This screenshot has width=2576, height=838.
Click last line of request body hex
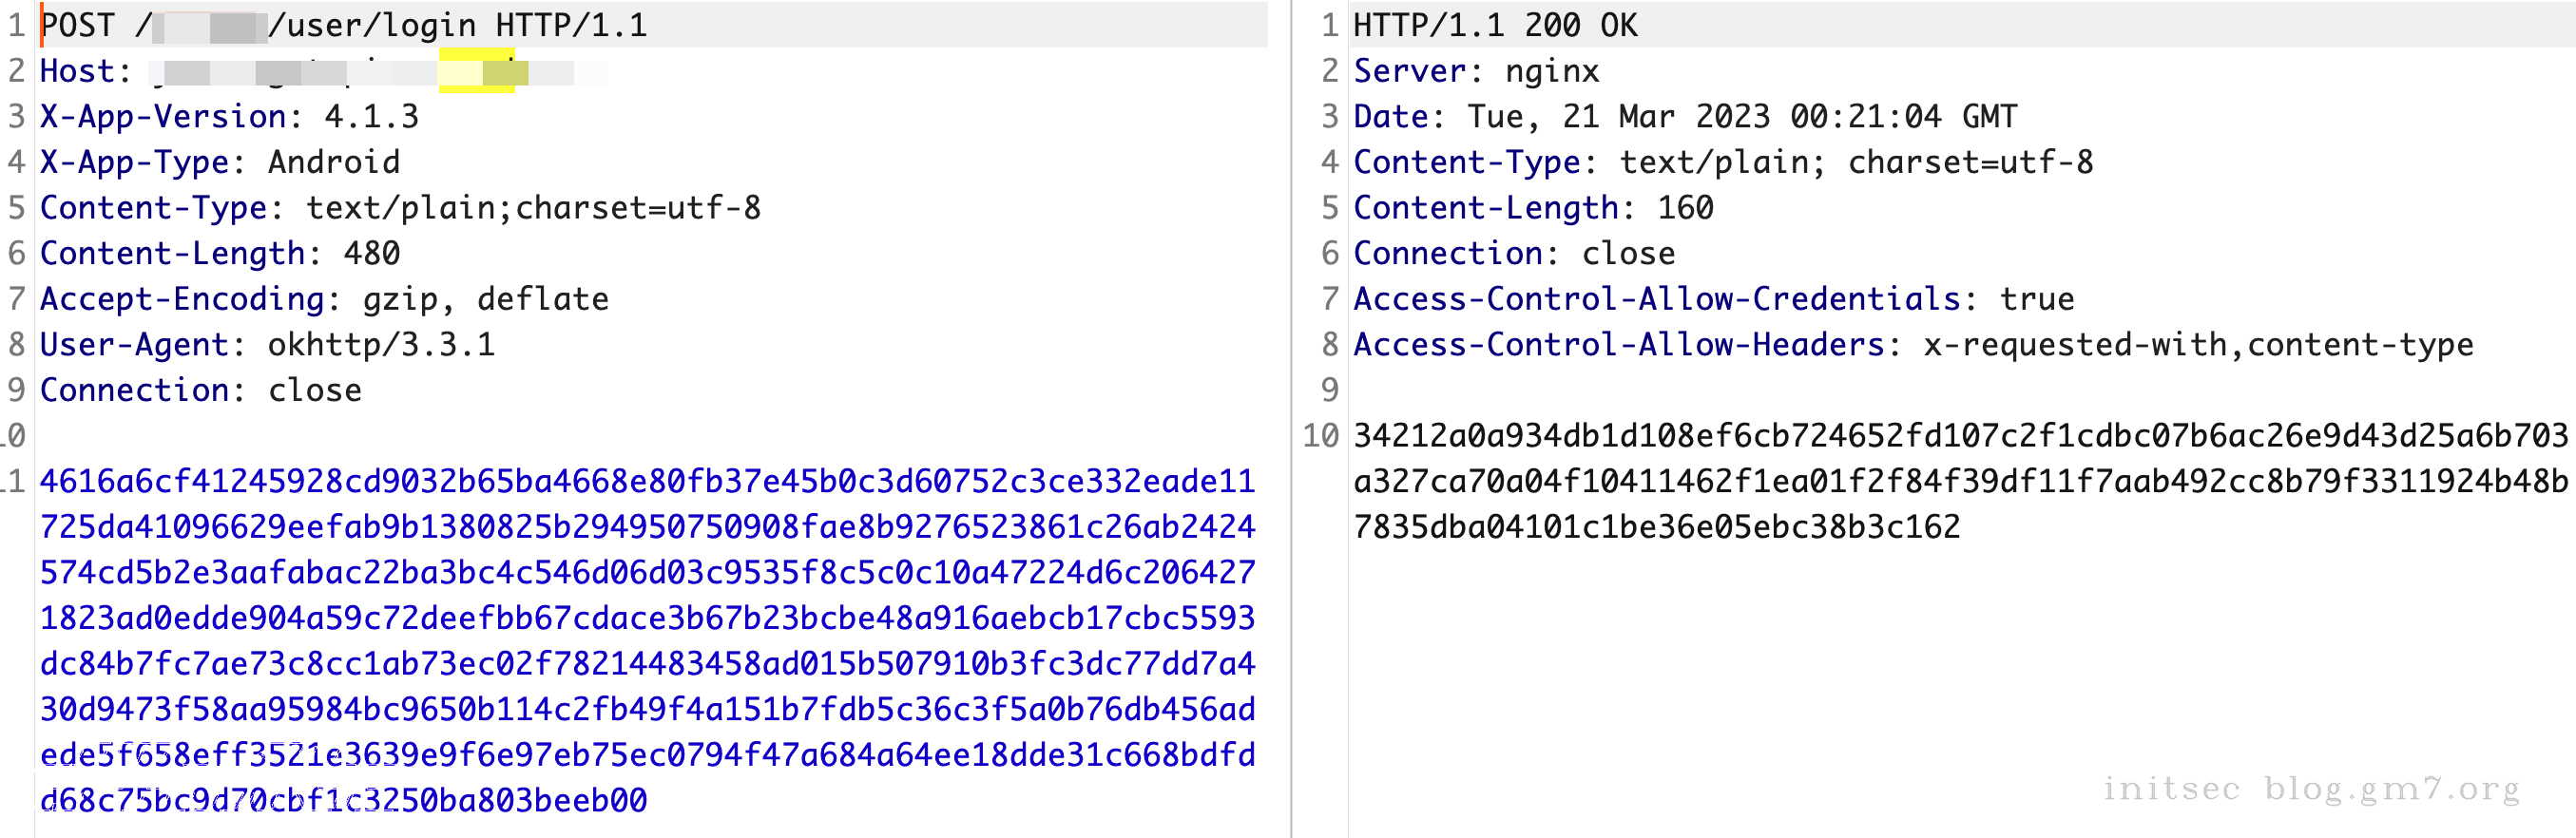pos(343,800)
